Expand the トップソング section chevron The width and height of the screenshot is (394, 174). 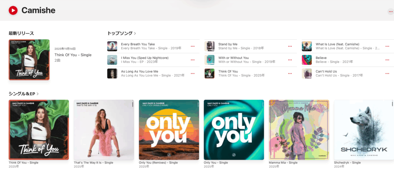(x=135, y=33)
